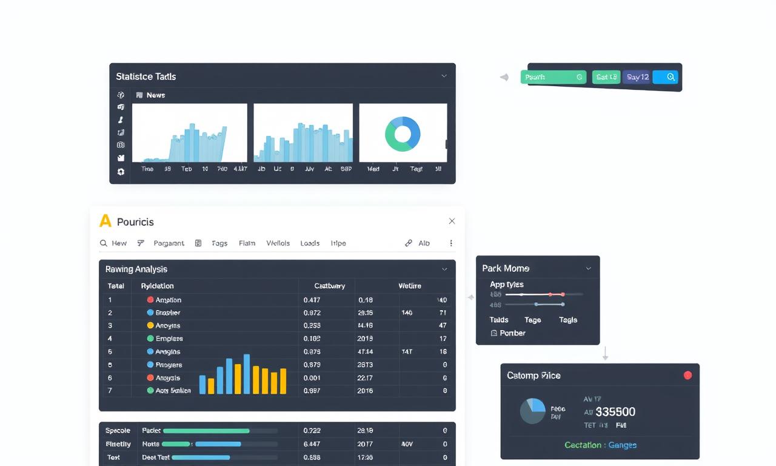Viewport: 776px width, 466px height.
Task: Click the yellow A logo beside Pouricis
Action: point(105,221)
